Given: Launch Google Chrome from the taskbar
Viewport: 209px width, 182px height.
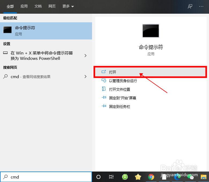Looking at the screenshot, I should [151, 177].
